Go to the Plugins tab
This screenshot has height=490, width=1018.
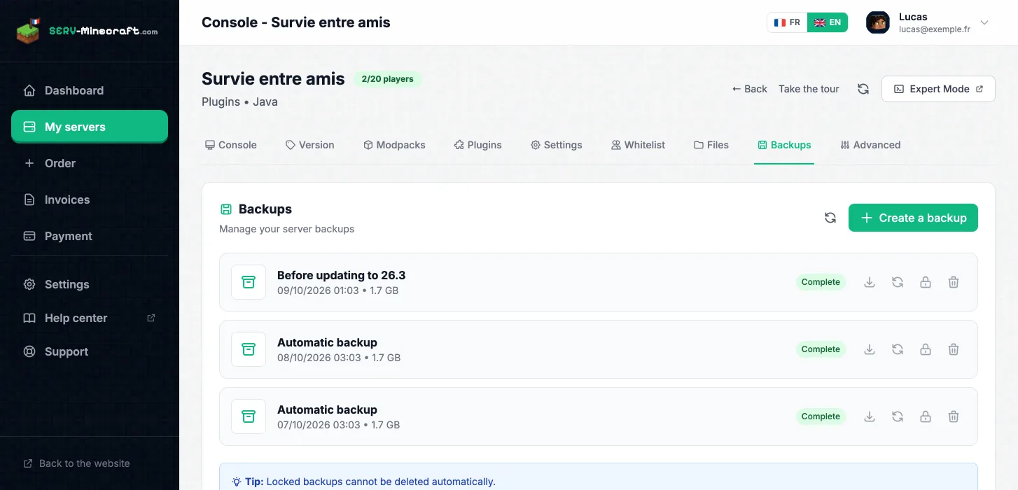[478, 145]
